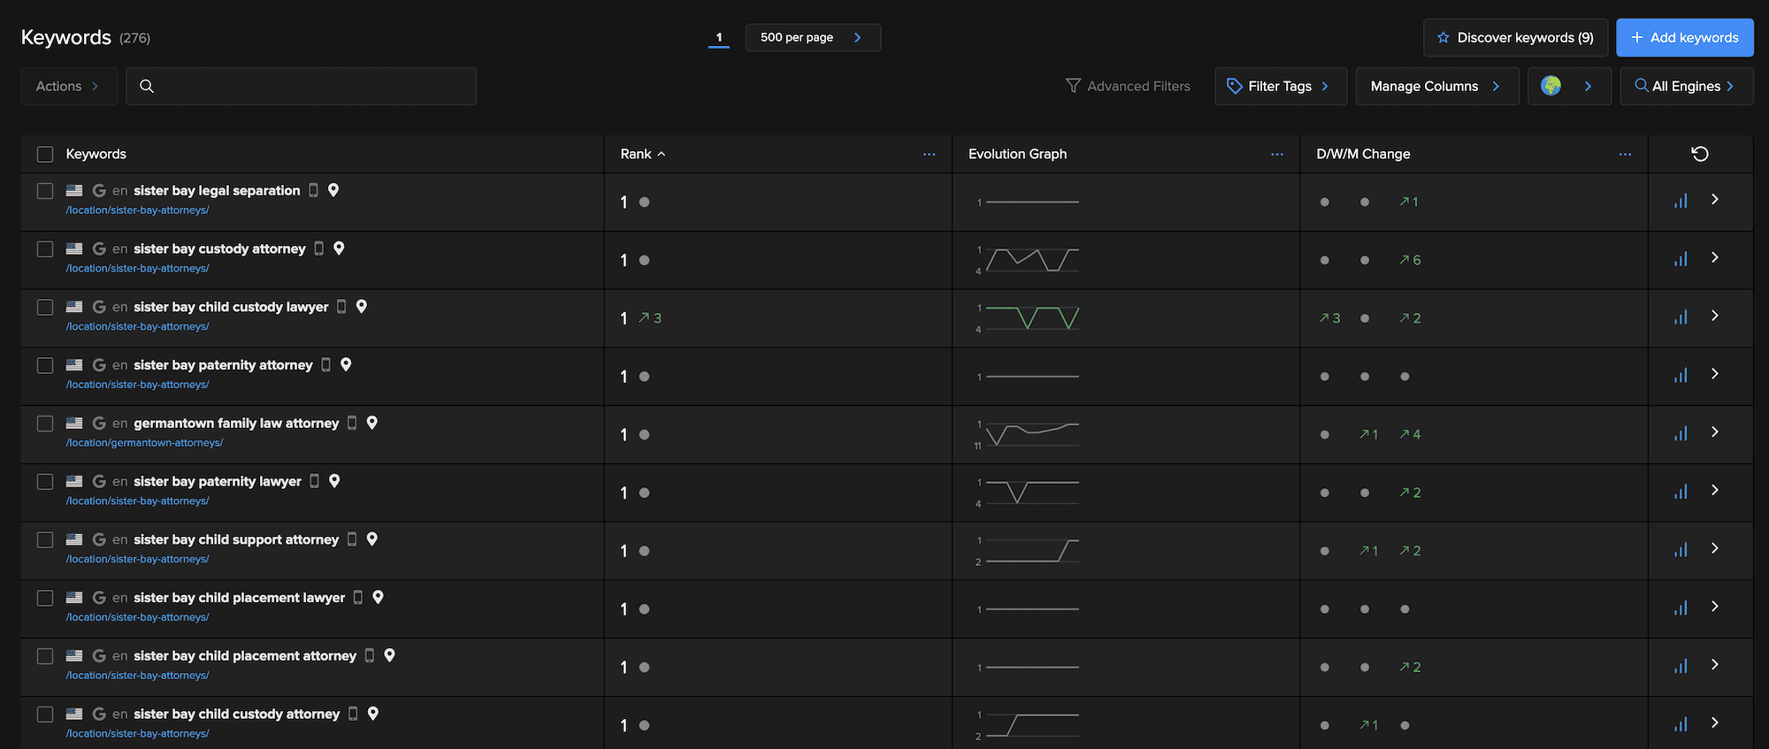Image resolution: width=1769 pixels, height=749 pixels.
Task: Click into the keyword search field
Action: (301, 86)
